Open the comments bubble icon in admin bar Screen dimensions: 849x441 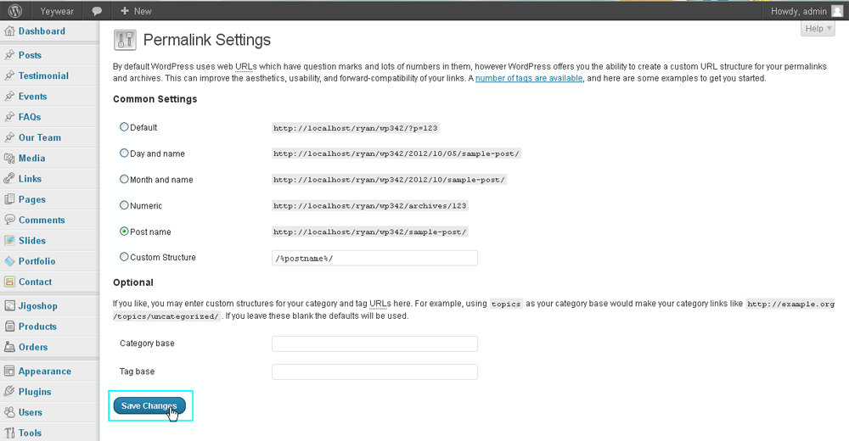point(98,11)
